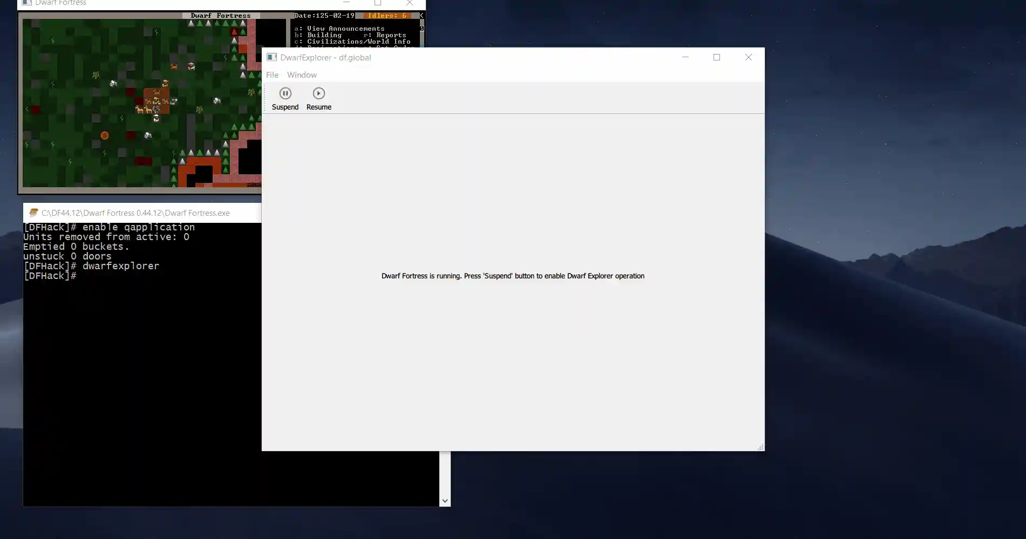Click the console window's title bar icon

pyautogui.click(x=33, y=213)
